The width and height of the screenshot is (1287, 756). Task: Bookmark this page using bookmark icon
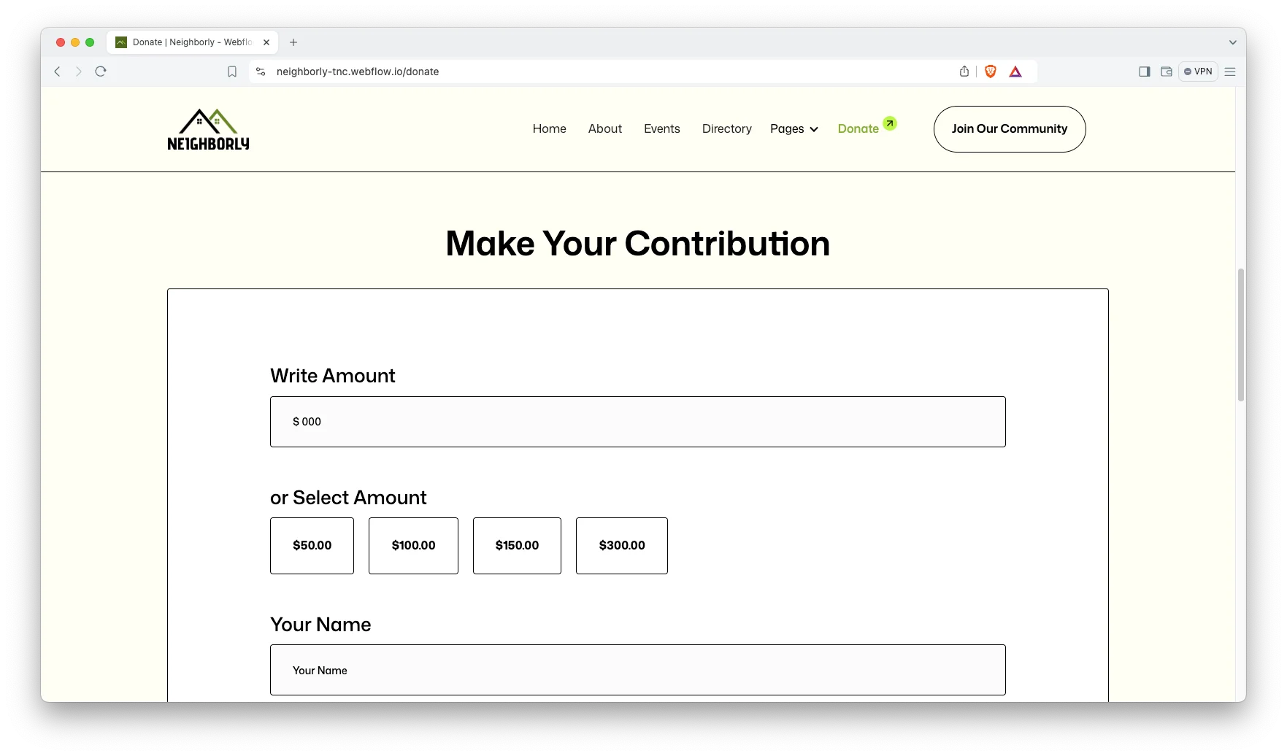(232, 72)
